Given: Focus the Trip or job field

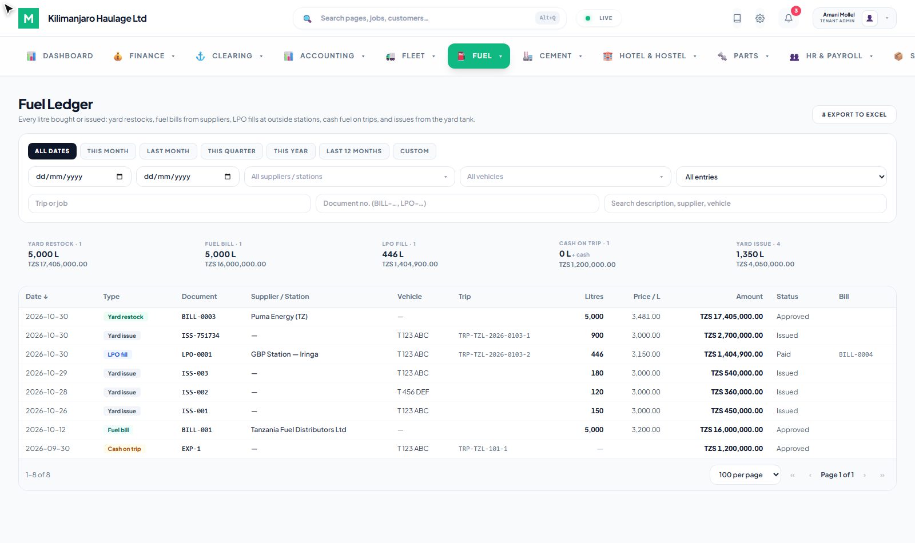Looking at the screenshot, I should [x=169, y=203].
